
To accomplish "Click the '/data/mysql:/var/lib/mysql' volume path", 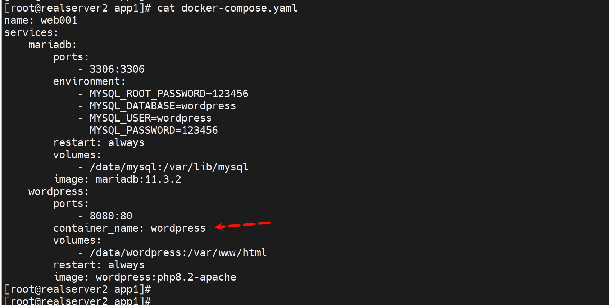I will tap(169, 167).
